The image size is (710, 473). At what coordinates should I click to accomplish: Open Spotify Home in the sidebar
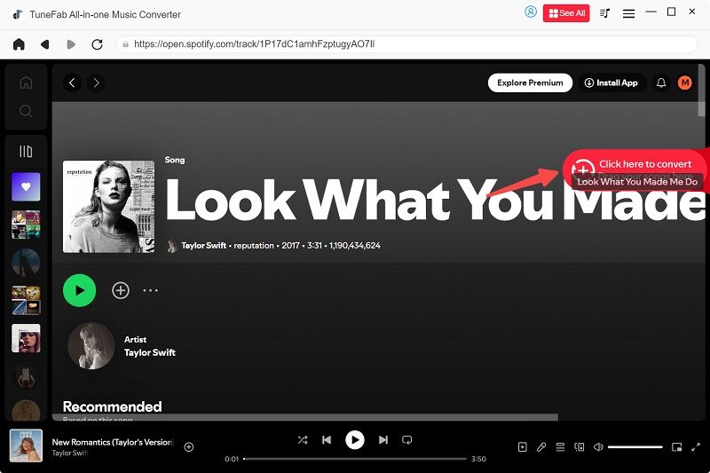pyautogui.click(x=26, y=83)
